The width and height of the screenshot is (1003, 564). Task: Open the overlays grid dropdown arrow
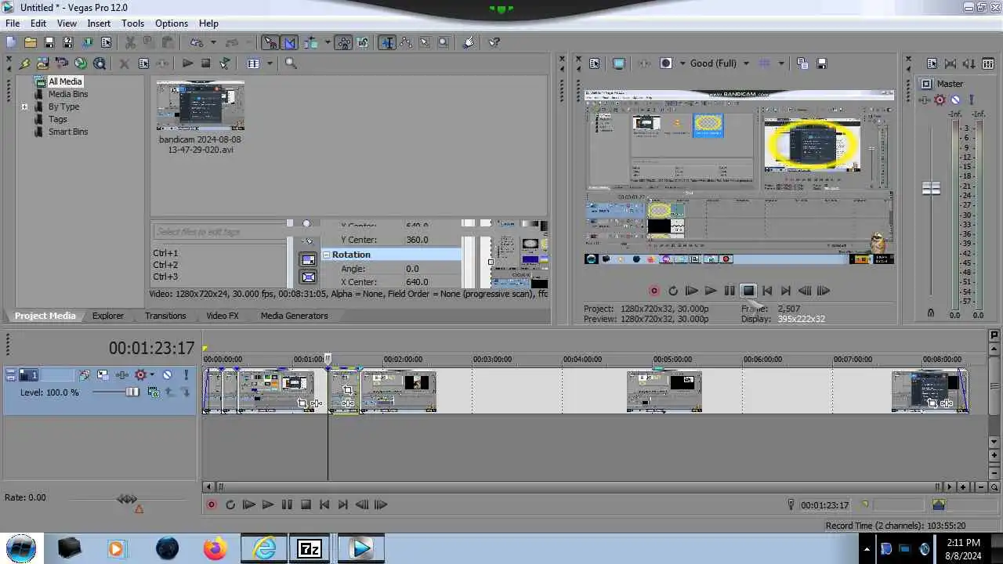tap(781, 63)
